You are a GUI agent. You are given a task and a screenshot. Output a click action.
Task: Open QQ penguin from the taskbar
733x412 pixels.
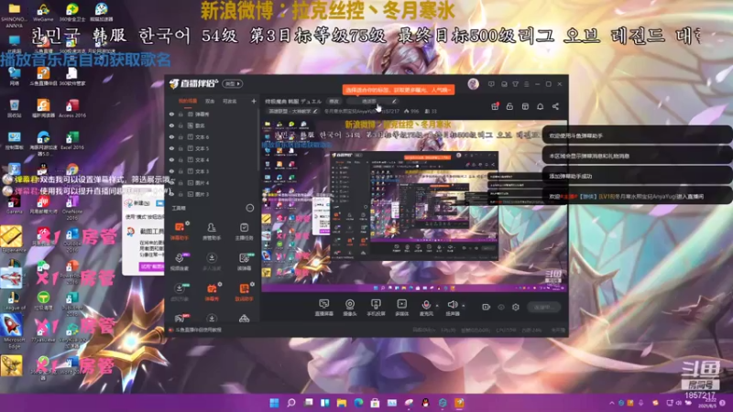click(425, 403)
